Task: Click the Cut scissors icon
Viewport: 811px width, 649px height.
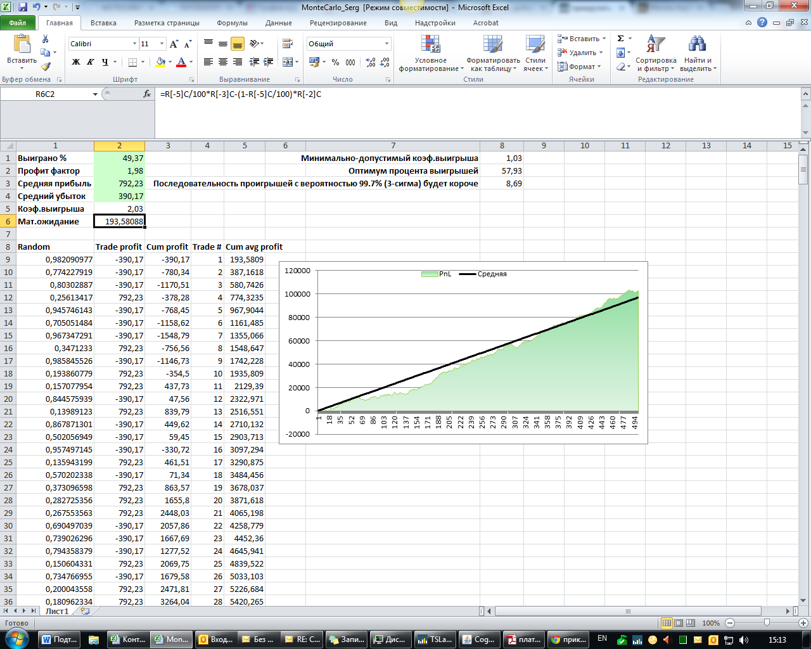Action: (x=46, y=39)
